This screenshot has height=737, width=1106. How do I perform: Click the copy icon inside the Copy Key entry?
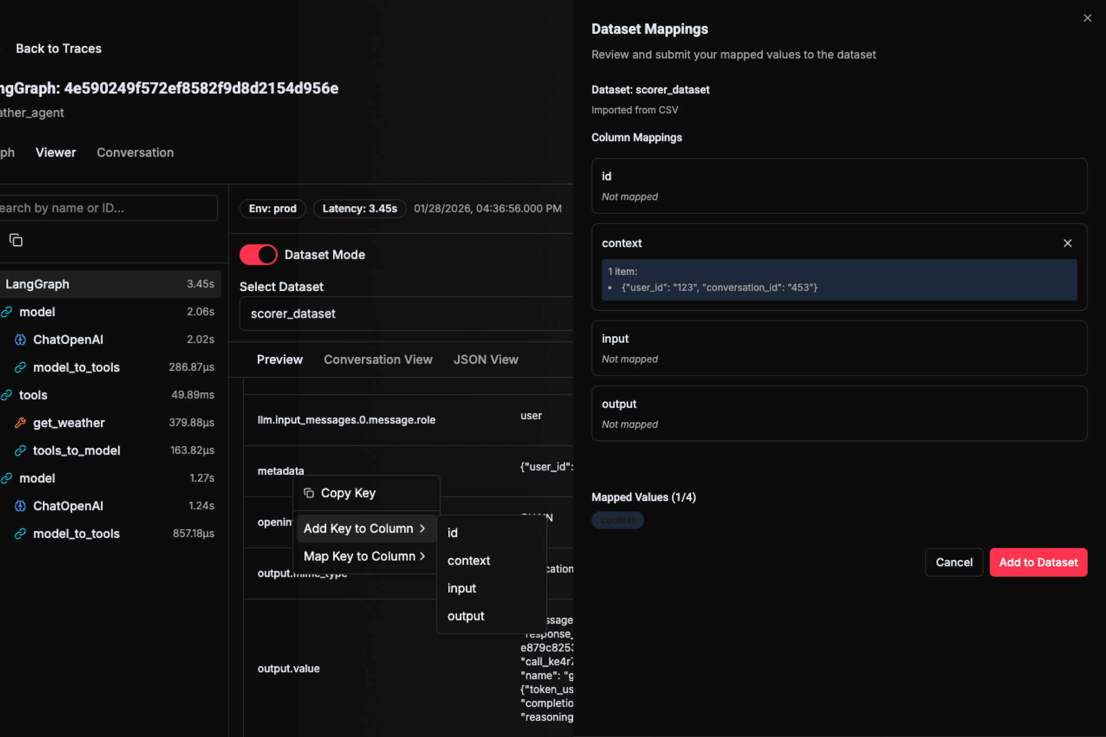coord(308,492)
